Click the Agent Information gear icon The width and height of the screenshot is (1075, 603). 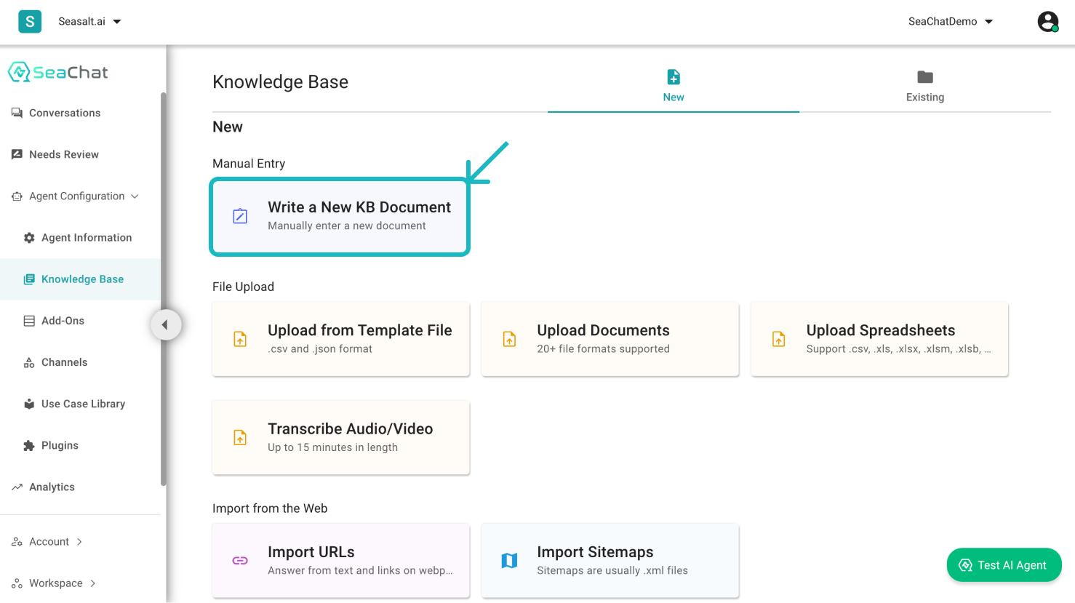[x=29, y=238]
